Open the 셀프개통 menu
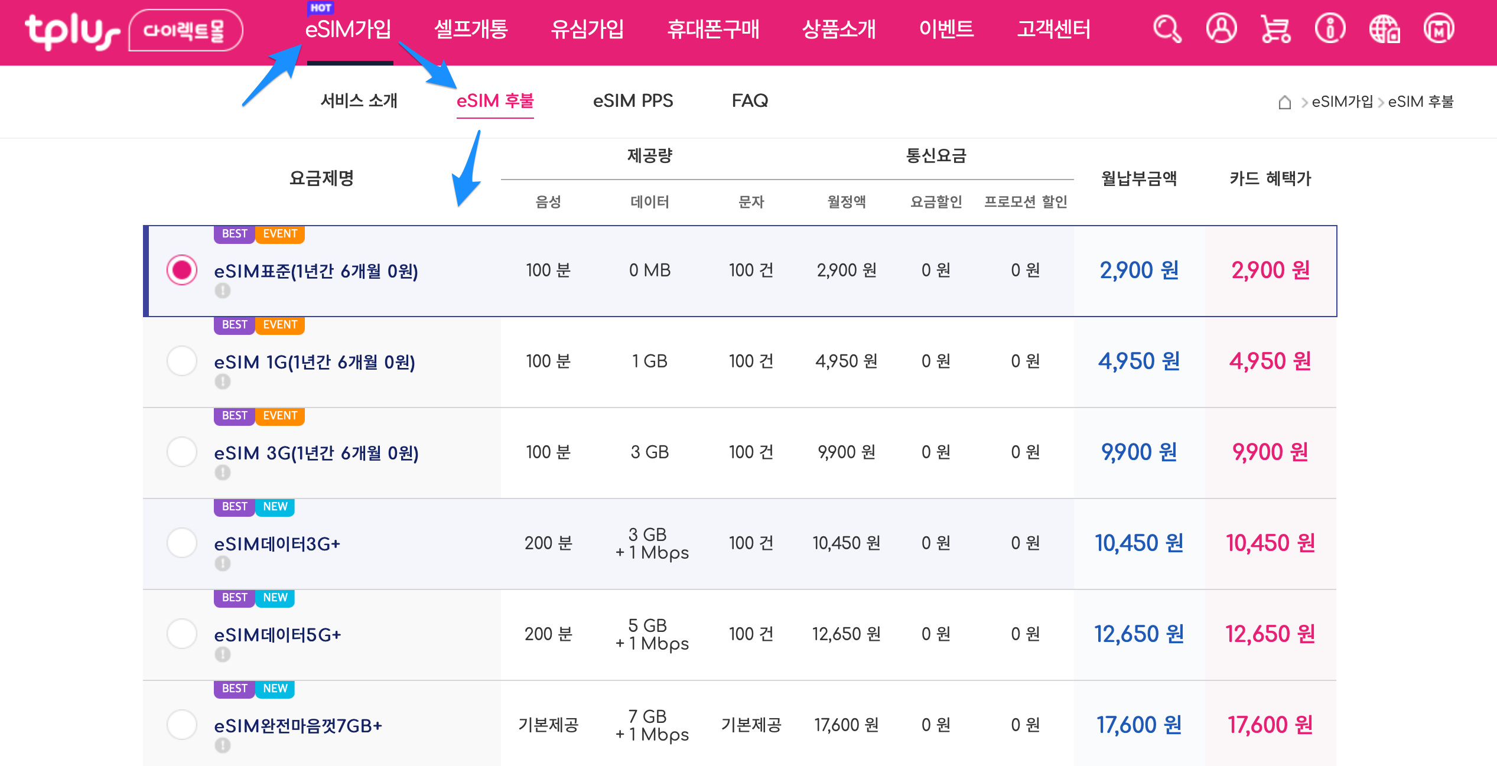Screen dimensions: 1497x766 [x=471, y=29]
